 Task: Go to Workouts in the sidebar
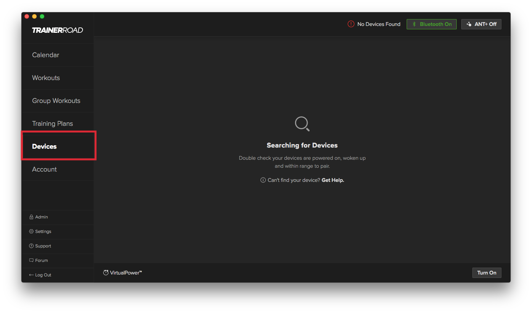point(57,78)
